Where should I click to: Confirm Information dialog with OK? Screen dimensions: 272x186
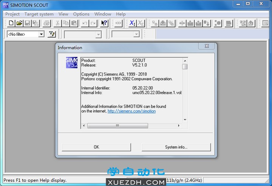pos(96,147)
